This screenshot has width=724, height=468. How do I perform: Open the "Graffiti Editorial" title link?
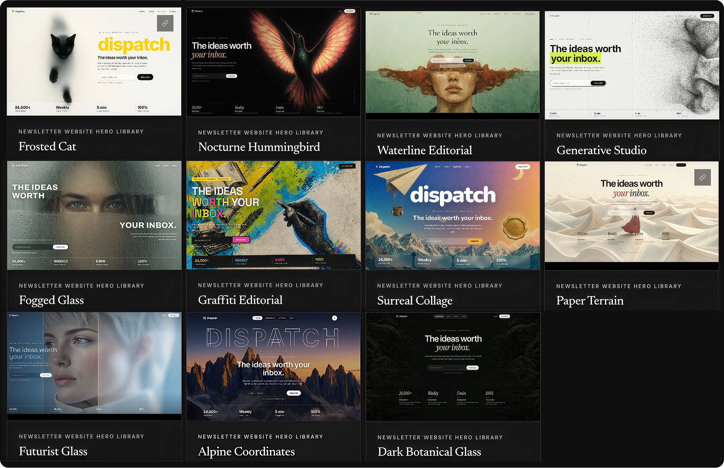pos(240,300)
